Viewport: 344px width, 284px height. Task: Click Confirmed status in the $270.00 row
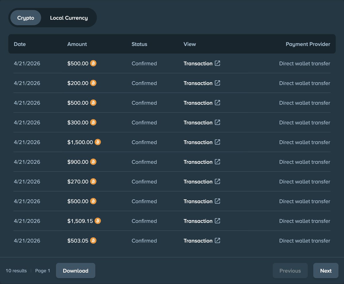click(144, 182)
